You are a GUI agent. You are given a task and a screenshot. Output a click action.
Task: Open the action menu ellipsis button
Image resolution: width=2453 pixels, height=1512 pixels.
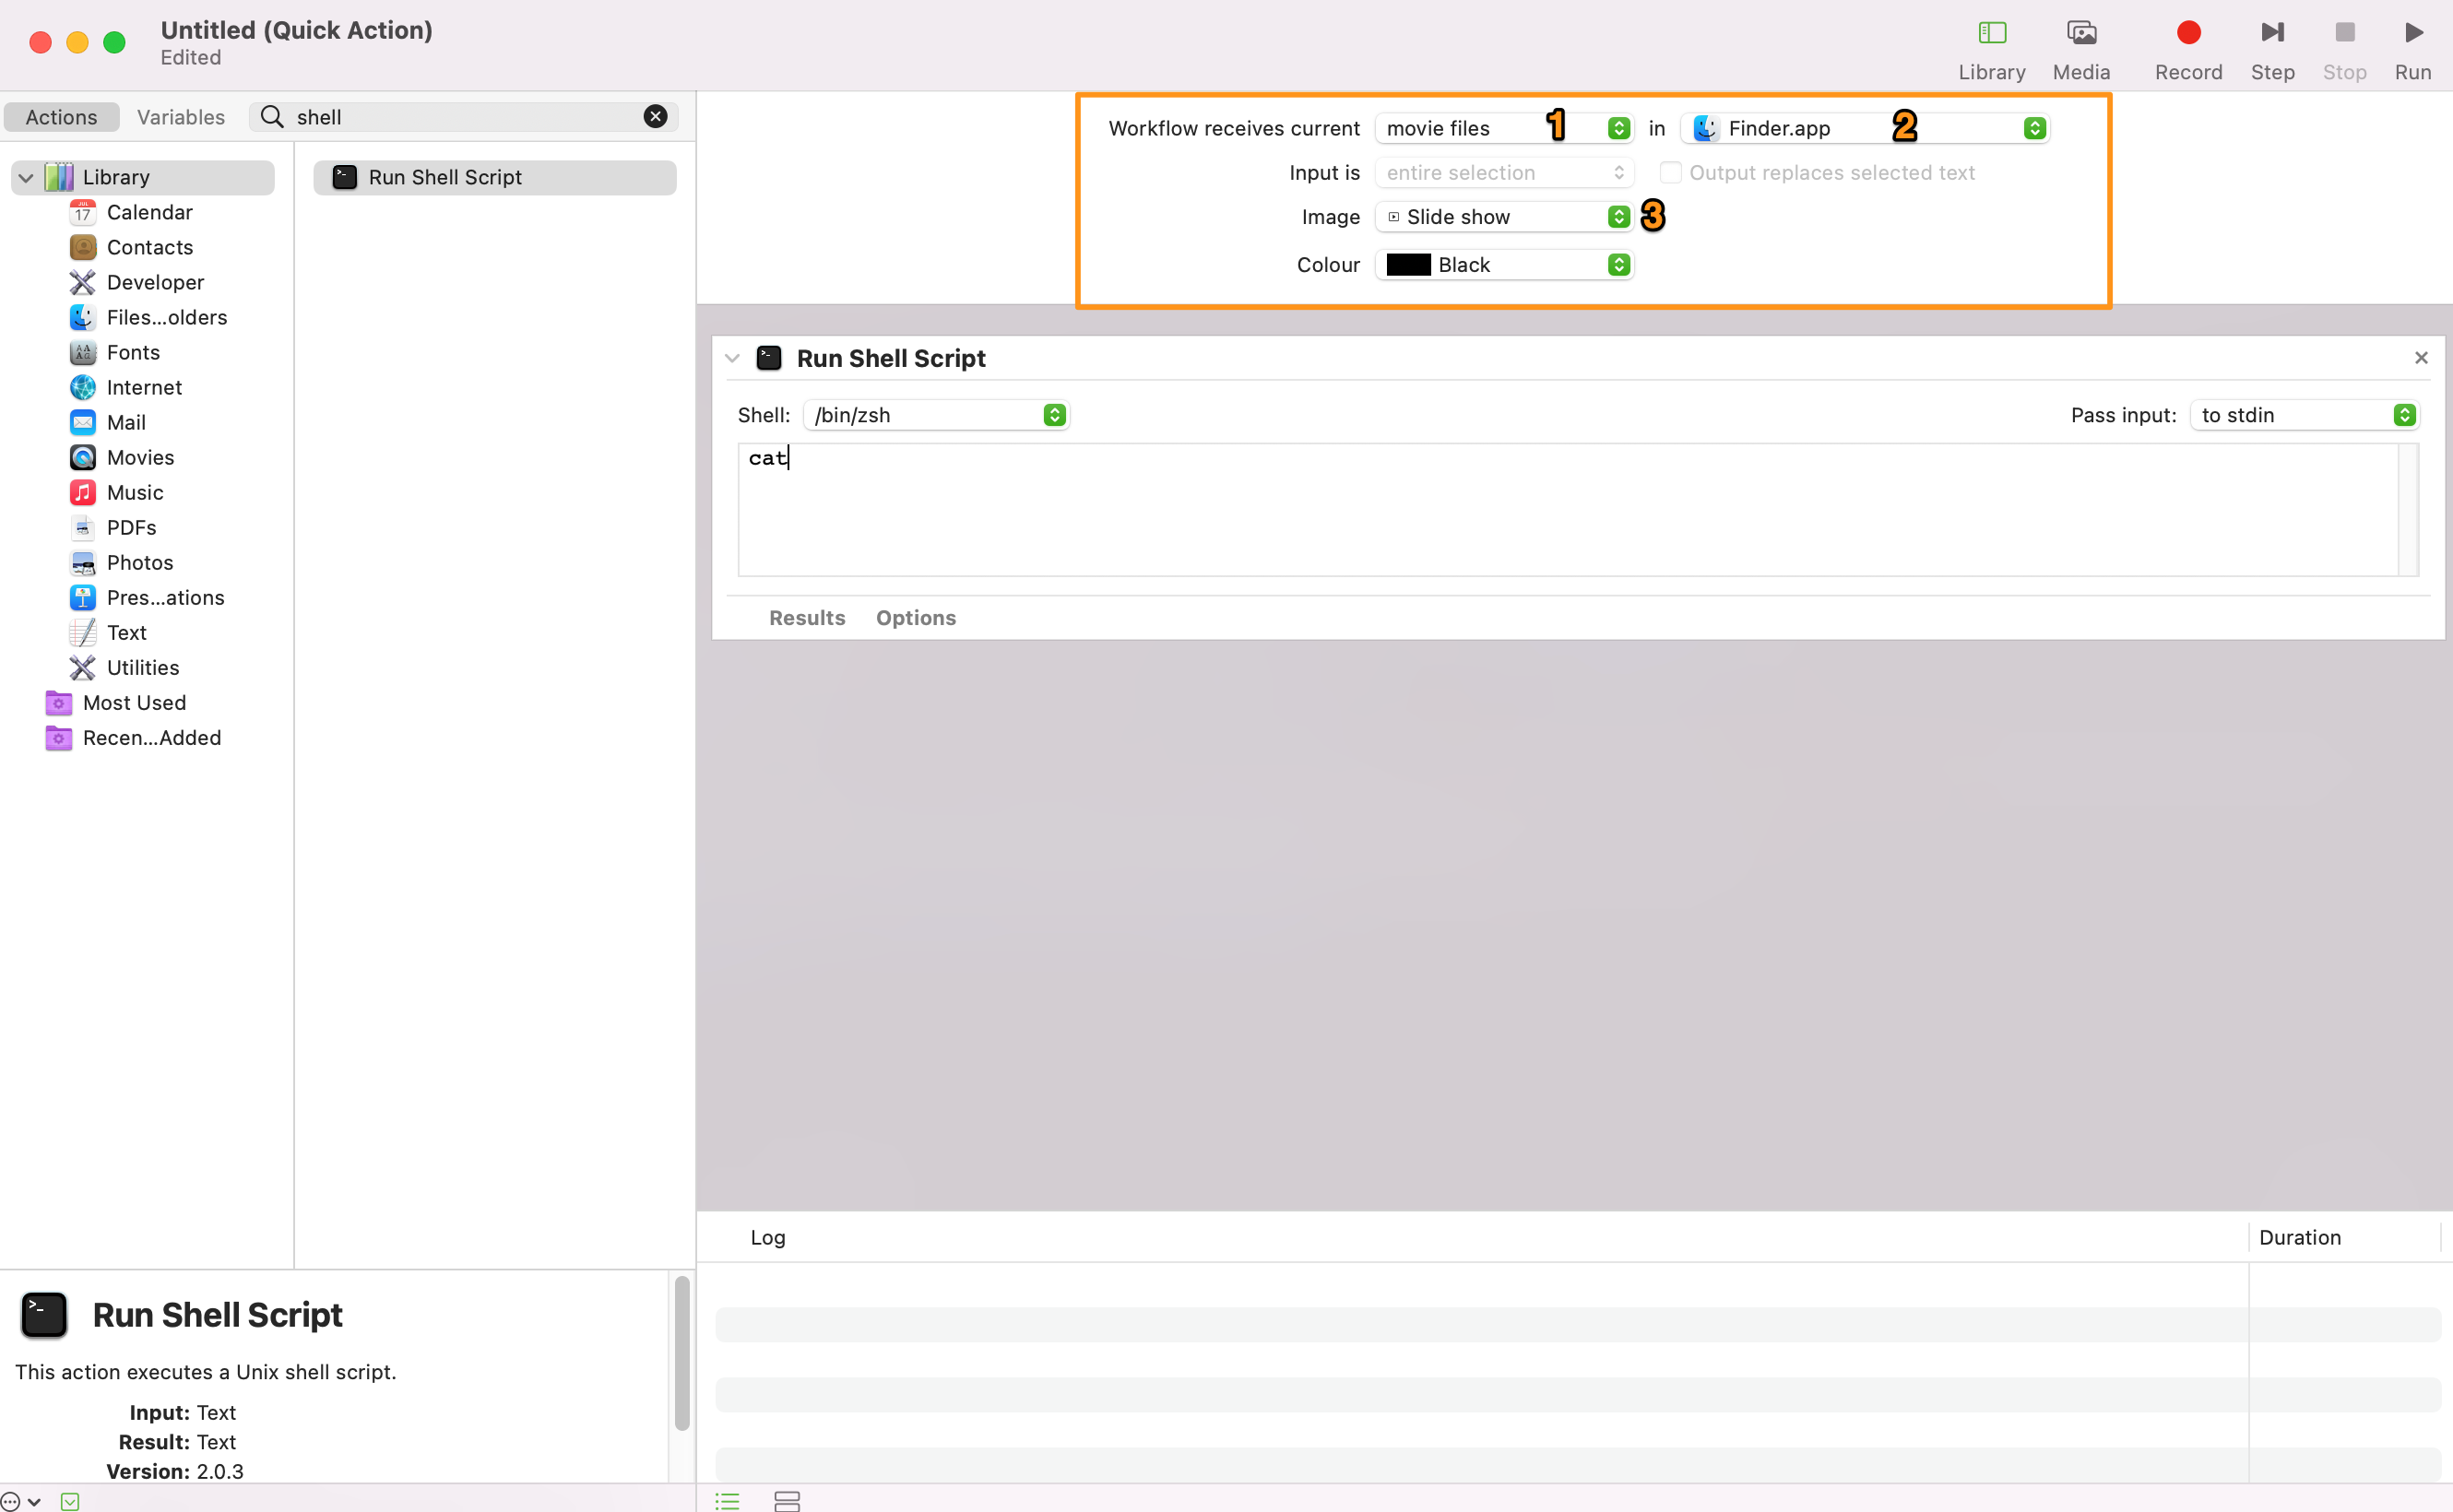(x=18, y=1500)
